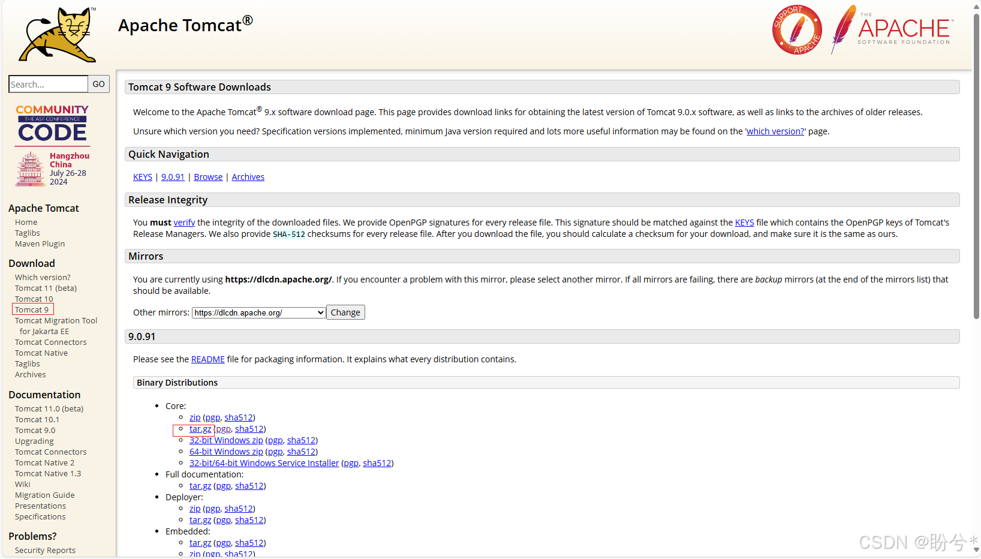This screenshot has height=559, width=981.
Task: Go to Tomcat 10 download page
Action: (x=34, y=299)
